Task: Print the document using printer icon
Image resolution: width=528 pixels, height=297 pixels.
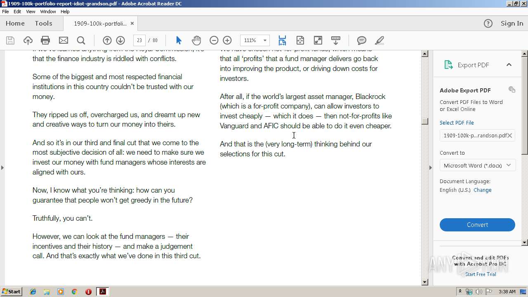Action: pyautogui.click(x=45, y=40)
